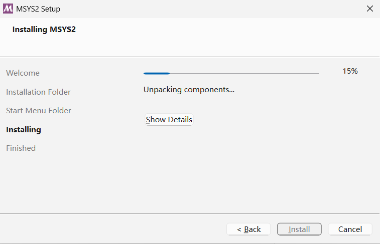The image size is (380, 244).
Task: Jump to the Finished step
Action: [x=21, y=148]
